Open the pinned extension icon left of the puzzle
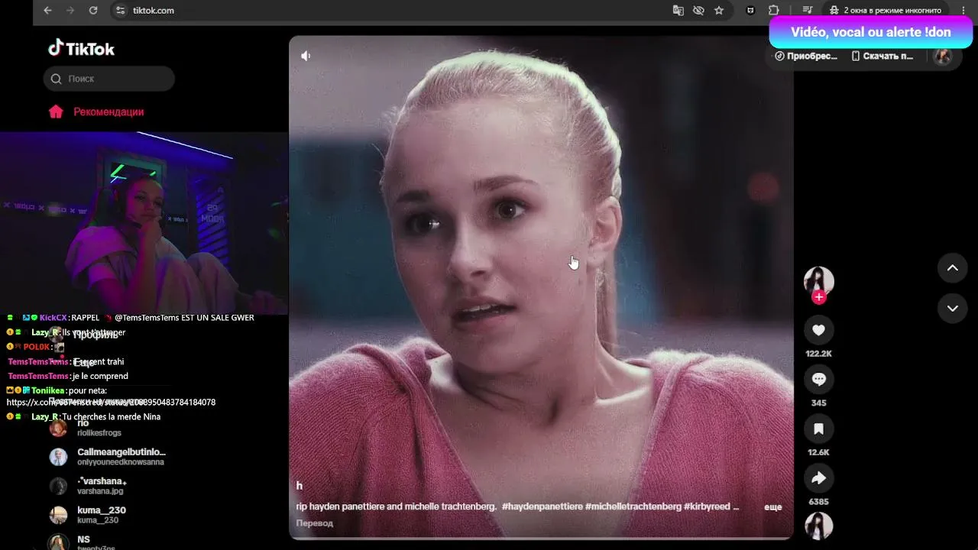This screenshot has height=550, width=978. point(750,11)
